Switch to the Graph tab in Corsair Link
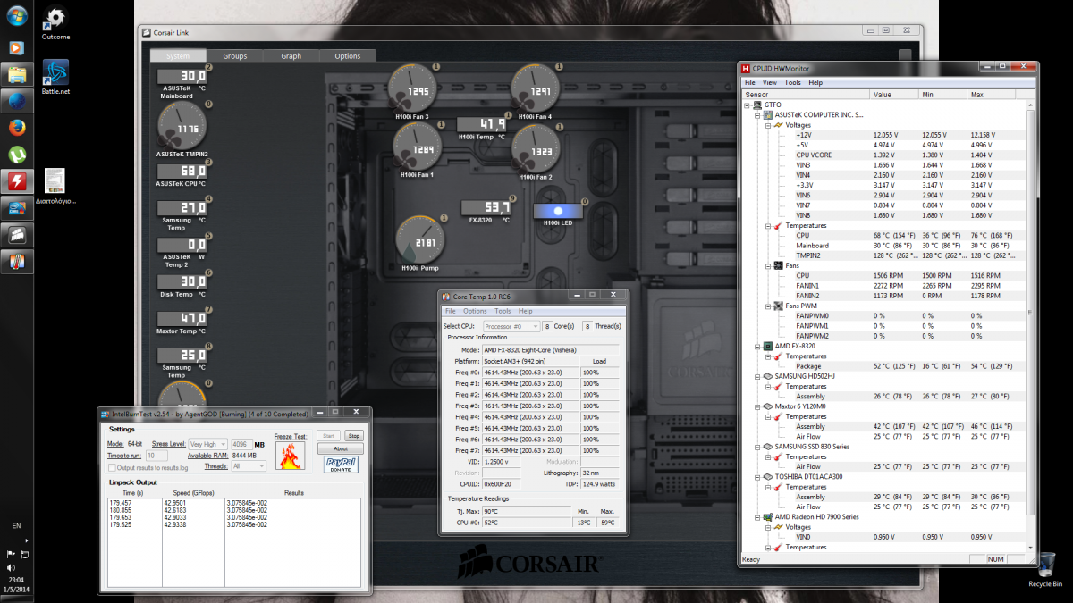 click(291, 56)
